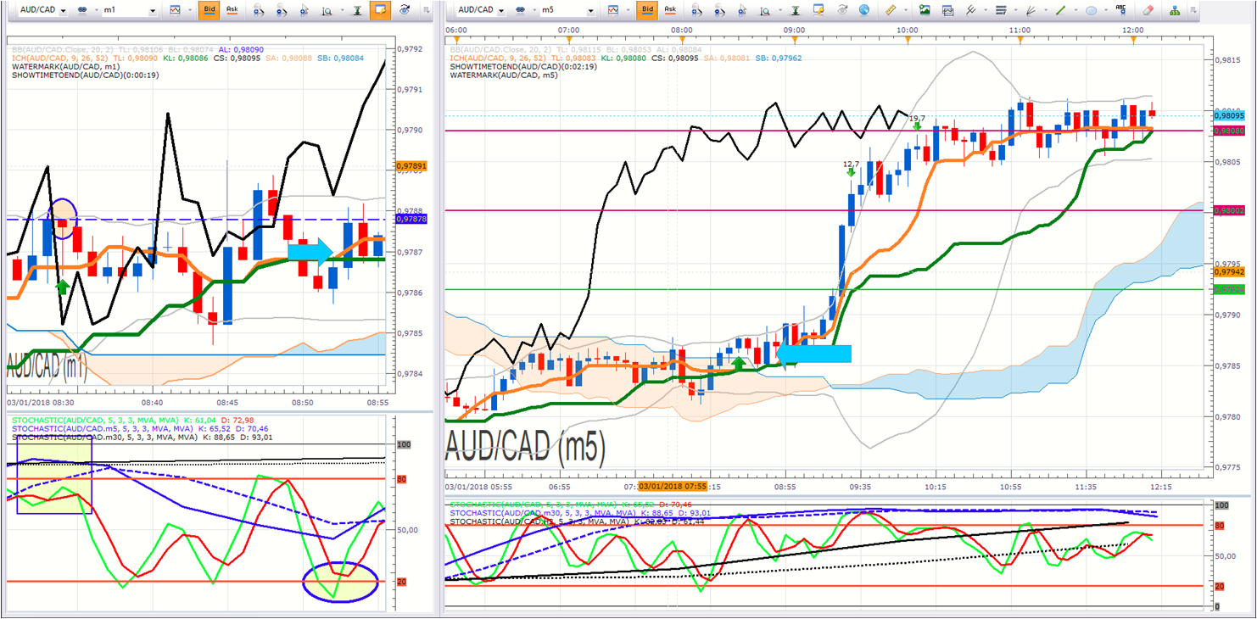1257x619 pixels.
Task: Click the blue globe icon on the m5 toolbar
Action: coord(864,10)
